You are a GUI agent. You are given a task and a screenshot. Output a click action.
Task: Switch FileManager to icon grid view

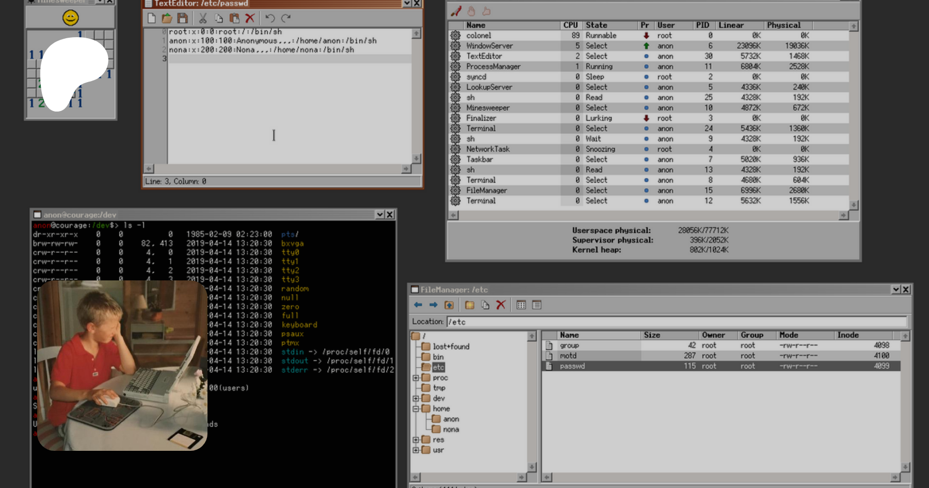(521, 305)
